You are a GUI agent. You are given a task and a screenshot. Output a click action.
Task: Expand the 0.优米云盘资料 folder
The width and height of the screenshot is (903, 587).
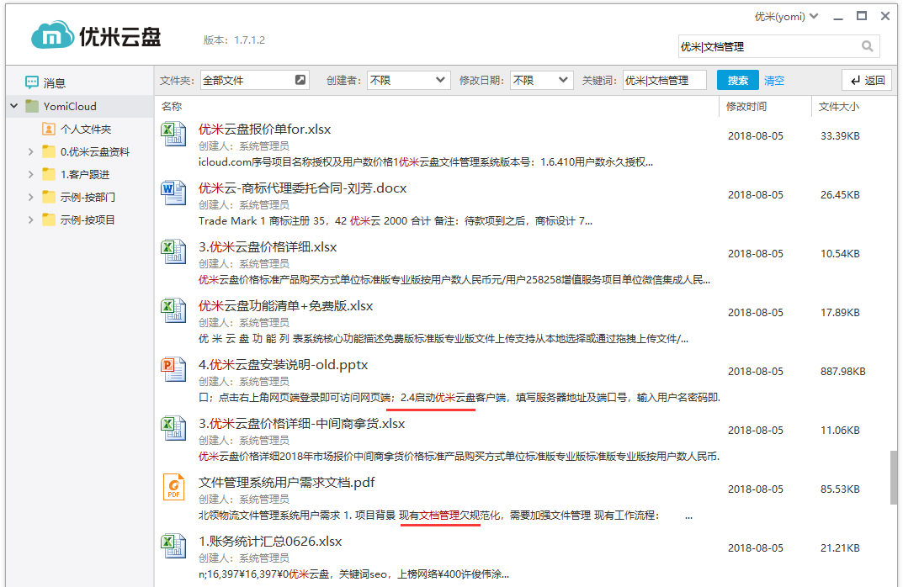click(31, 152)
